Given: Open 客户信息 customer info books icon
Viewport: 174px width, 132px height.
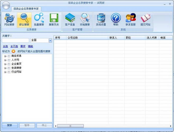Looking at the screenshot, I should 70,20.
